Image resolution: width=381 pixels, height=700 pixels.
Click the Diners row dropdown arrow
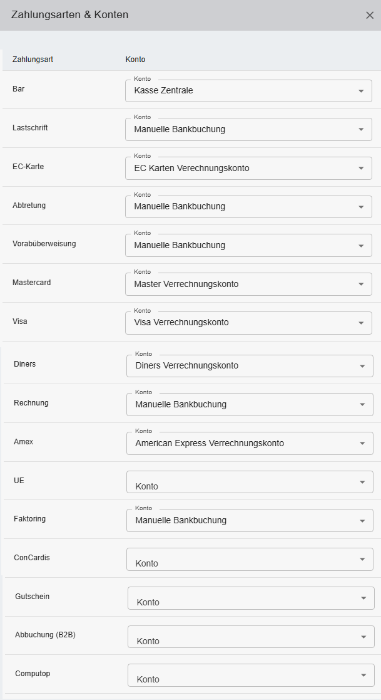[362, 366]
